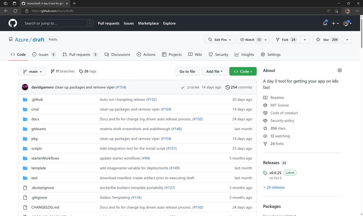
Task: Close the Azure/draft browser tab
Action: coord(67,4)
